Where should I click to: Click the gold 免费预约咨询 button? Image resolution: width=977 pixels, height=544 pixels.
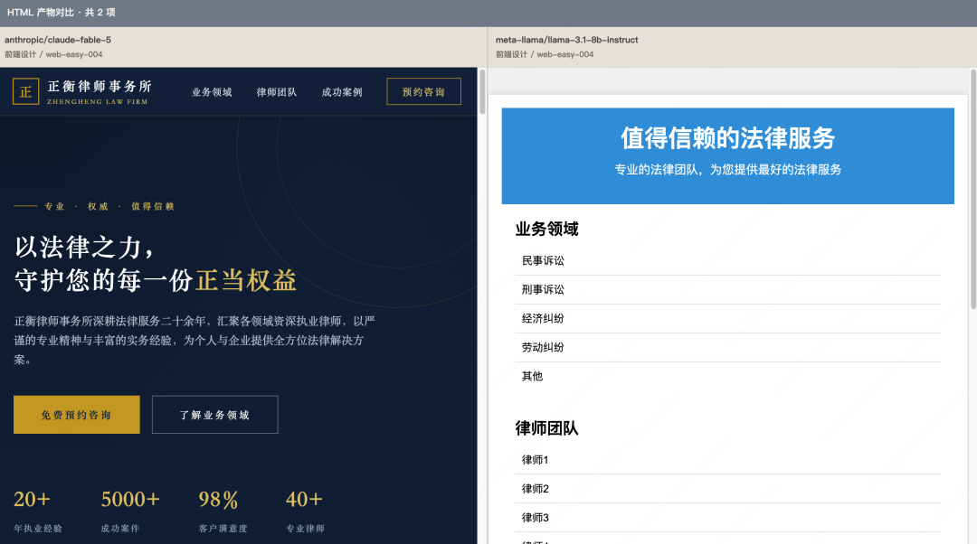pos(77,415)
